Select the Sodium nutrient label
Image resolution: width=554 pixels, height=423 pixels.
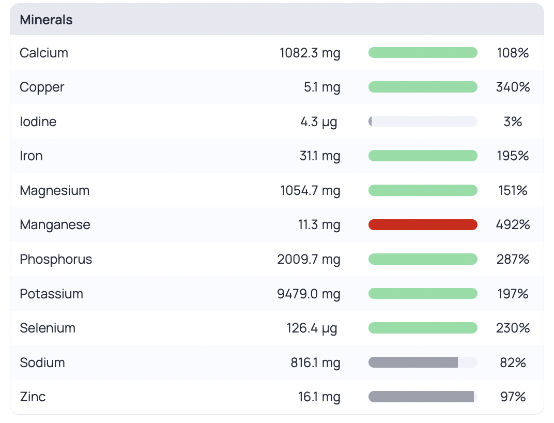42,362
